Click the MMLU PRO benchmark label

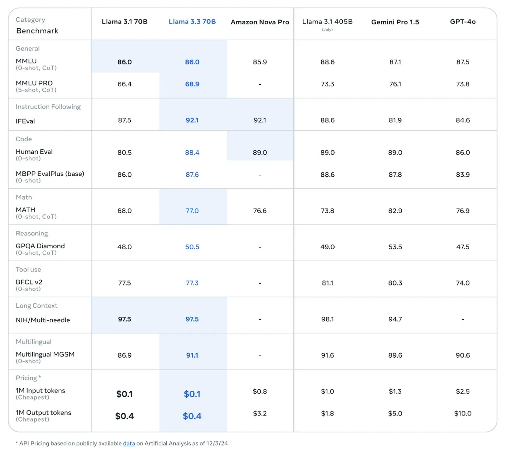(x=34, y=83)
